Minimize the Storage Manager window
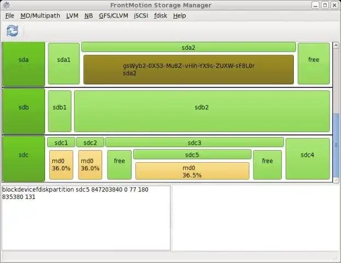The image size is (341, 263). point(316,5)
